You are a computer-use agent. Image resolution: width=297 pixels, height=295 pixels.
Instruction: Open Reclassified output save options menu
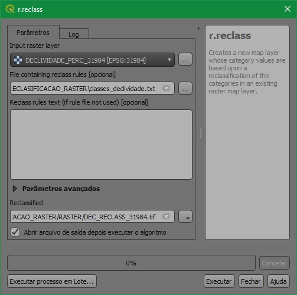[x=185, y=216]
